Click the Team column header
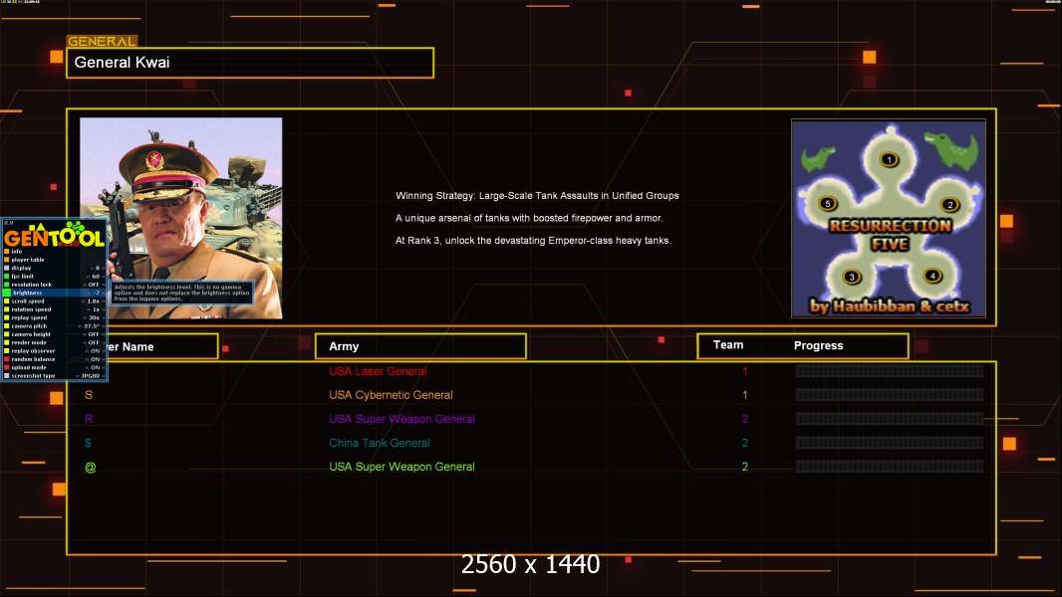The image size is (1062, 597). pyautogui.click(x=728, y=345)
